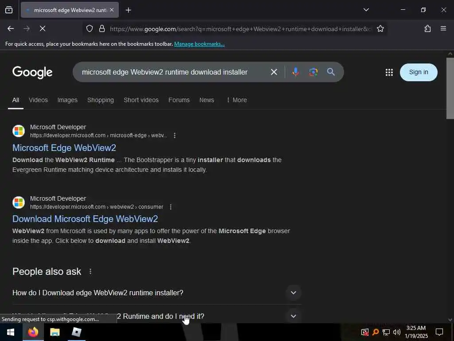Open Download Microsoft Edge WebView2 link
454x341 pixels.
click(x=85, y=219)
